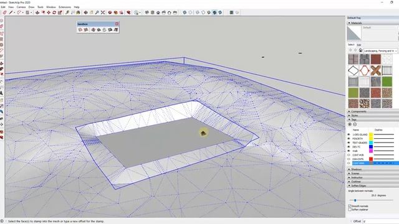Select Sandbox Stamp tool
Image resolution: width=399 pixels, height=224 pixels.
99,30
